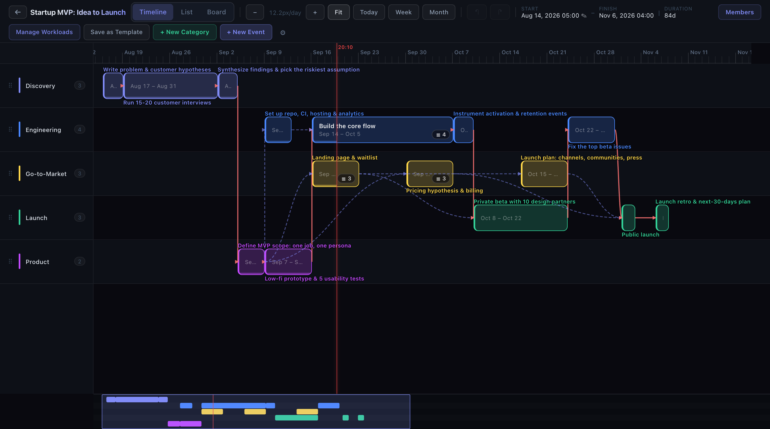
Task: Open Low-fi prototype Sep 7 event bar
Action: pyautogui.click(x=288, y=262)
